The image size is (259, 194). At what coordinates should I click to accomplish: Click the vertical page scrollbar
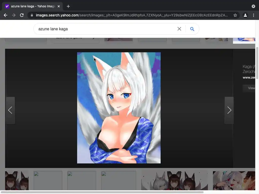257,63
